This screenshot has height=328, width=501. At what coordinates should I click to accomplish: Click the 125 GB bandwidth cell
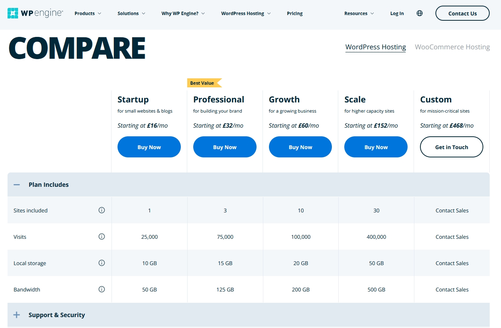(x=225, y=290)
